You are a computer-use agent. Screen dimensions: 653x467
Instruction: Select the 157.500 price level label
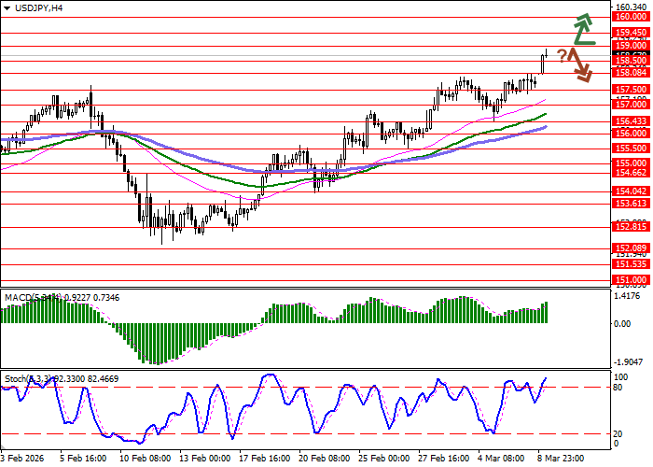(631, 90)
